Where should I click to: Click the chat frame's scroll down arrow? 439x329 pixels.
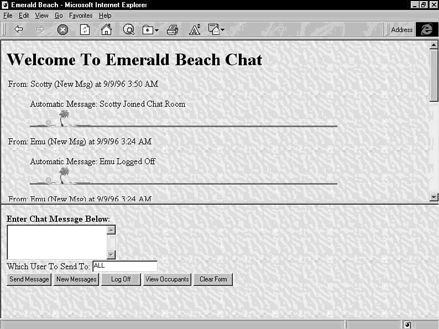[x=433, y=196]
